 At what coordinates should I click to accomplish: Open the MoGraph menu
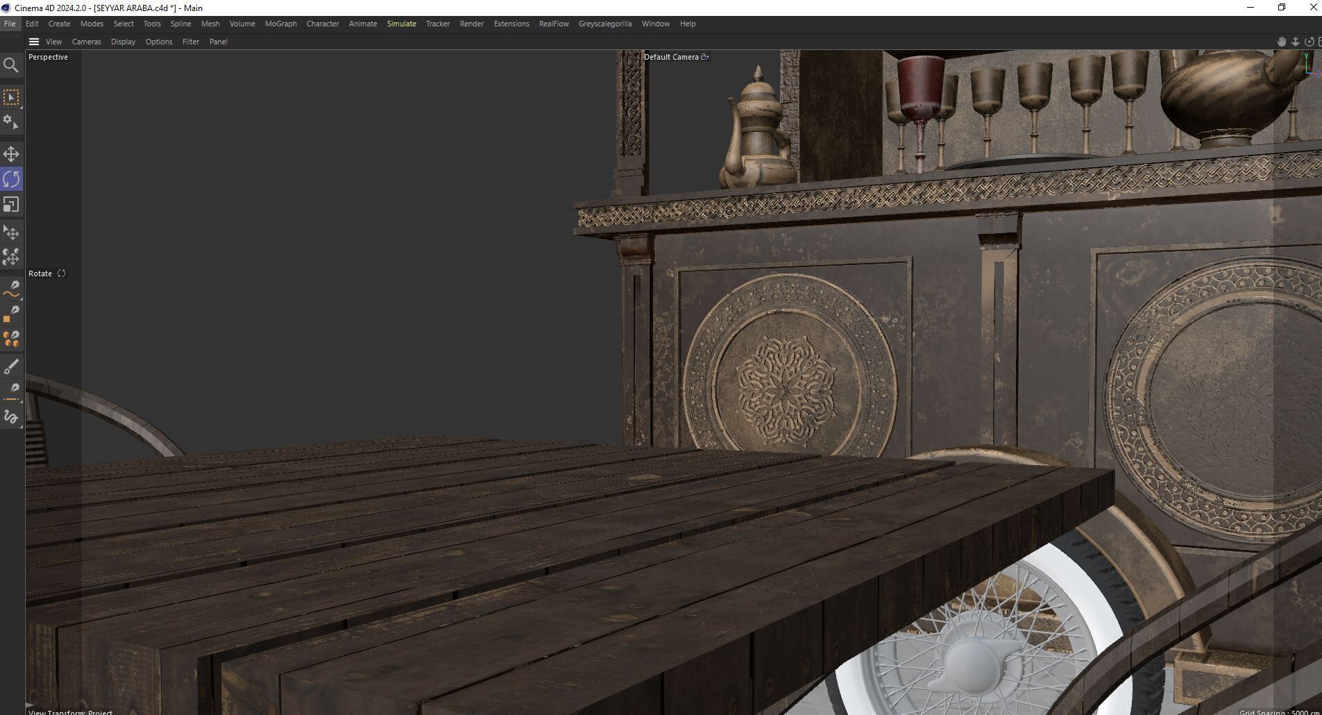281,24
